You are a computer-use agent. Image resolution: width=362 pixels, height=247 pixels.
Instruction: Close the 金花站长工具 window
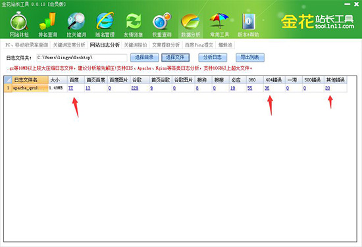(357, 4)
